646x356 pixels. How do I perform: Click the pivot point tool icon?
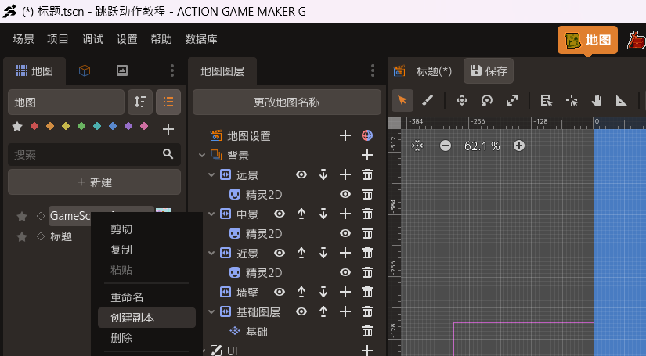572,100
